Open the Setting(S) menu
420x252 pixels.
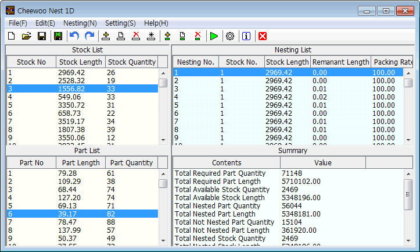pos(120,23)
